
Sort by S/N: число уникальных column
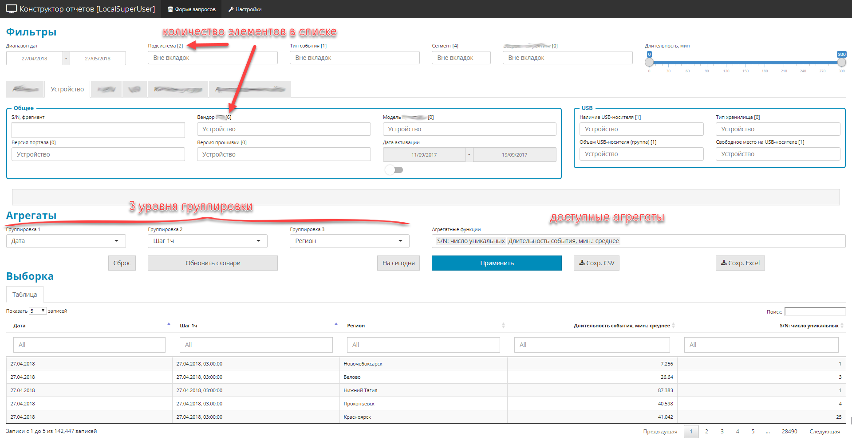[842, 326]
